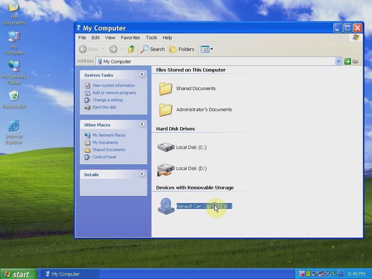Click the Forward arrow button
This screenshot has width=372, height=279.
tap(113, 49)
